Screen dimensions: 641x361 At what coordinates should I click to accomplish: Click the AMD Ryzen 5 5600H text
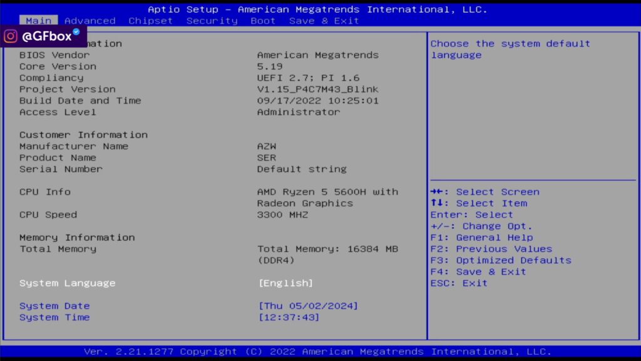[x=312, y=192]
